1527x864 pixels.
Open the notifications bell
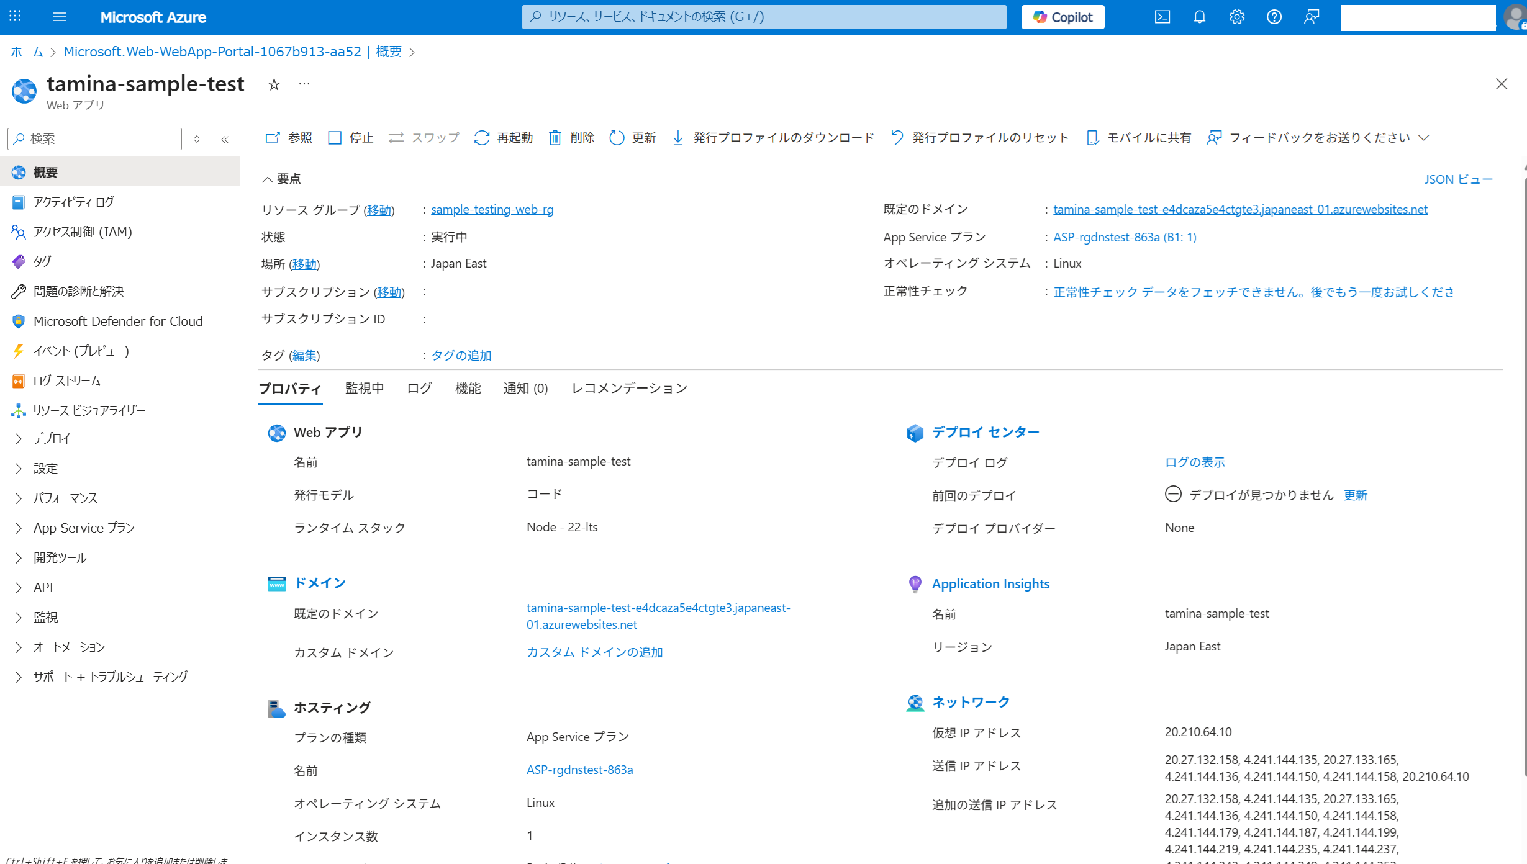(1199, 17)
